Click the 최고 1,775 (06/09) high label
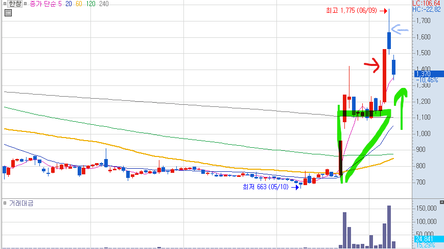The height and width of the screenshot is (249, 444). [351, 11]
